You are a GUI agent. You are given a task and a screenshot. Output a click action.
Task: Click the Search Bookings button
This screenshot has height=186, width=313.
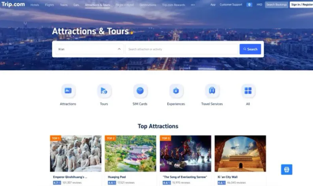(x=276, y=5)
